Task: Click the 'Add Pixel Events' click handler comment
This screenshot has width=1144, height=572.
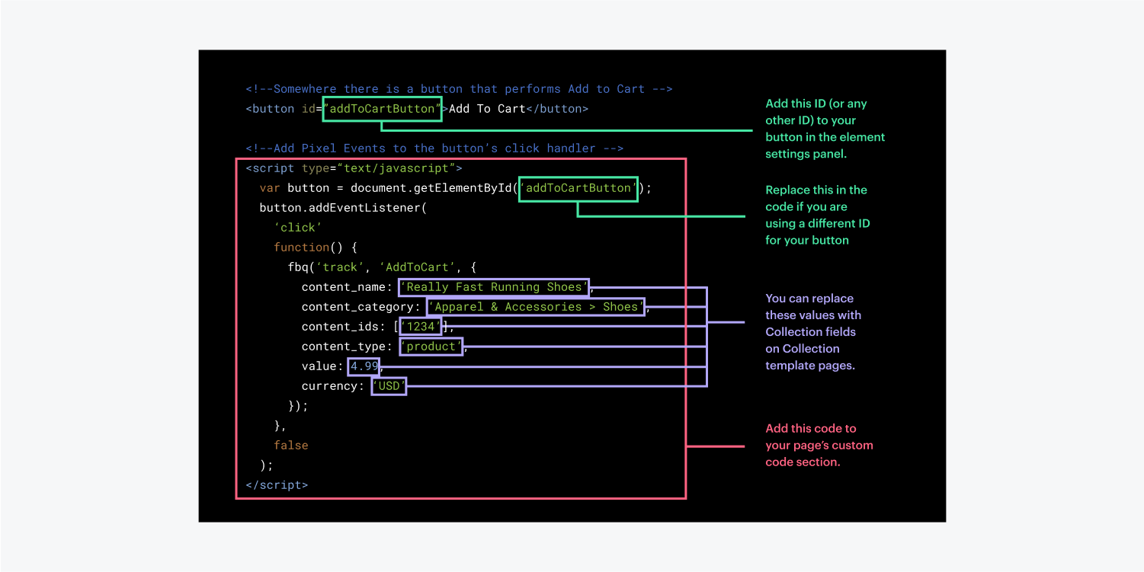Action: point(434,149)
